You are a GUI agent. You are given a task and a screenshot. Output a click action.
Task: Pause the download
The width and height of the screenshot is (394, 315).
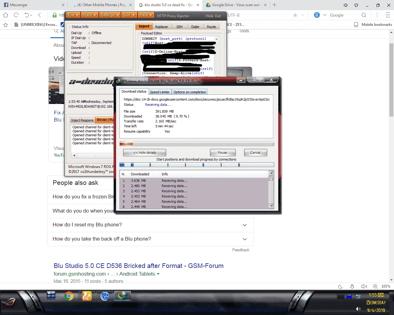[x=223, y=153]
